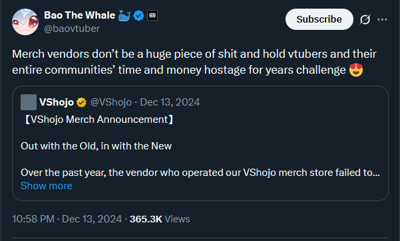Open Bao The Whale's profile avatar
This screenshot has width=400, height=241.
pos(25,22)
